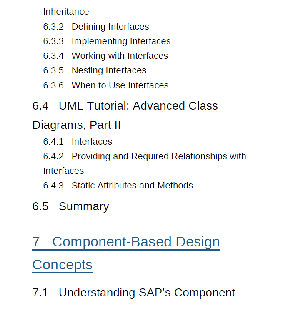Open When to Use Interfaces entry
This screenshot has height=311, width=288.
(x=120, y=85)
